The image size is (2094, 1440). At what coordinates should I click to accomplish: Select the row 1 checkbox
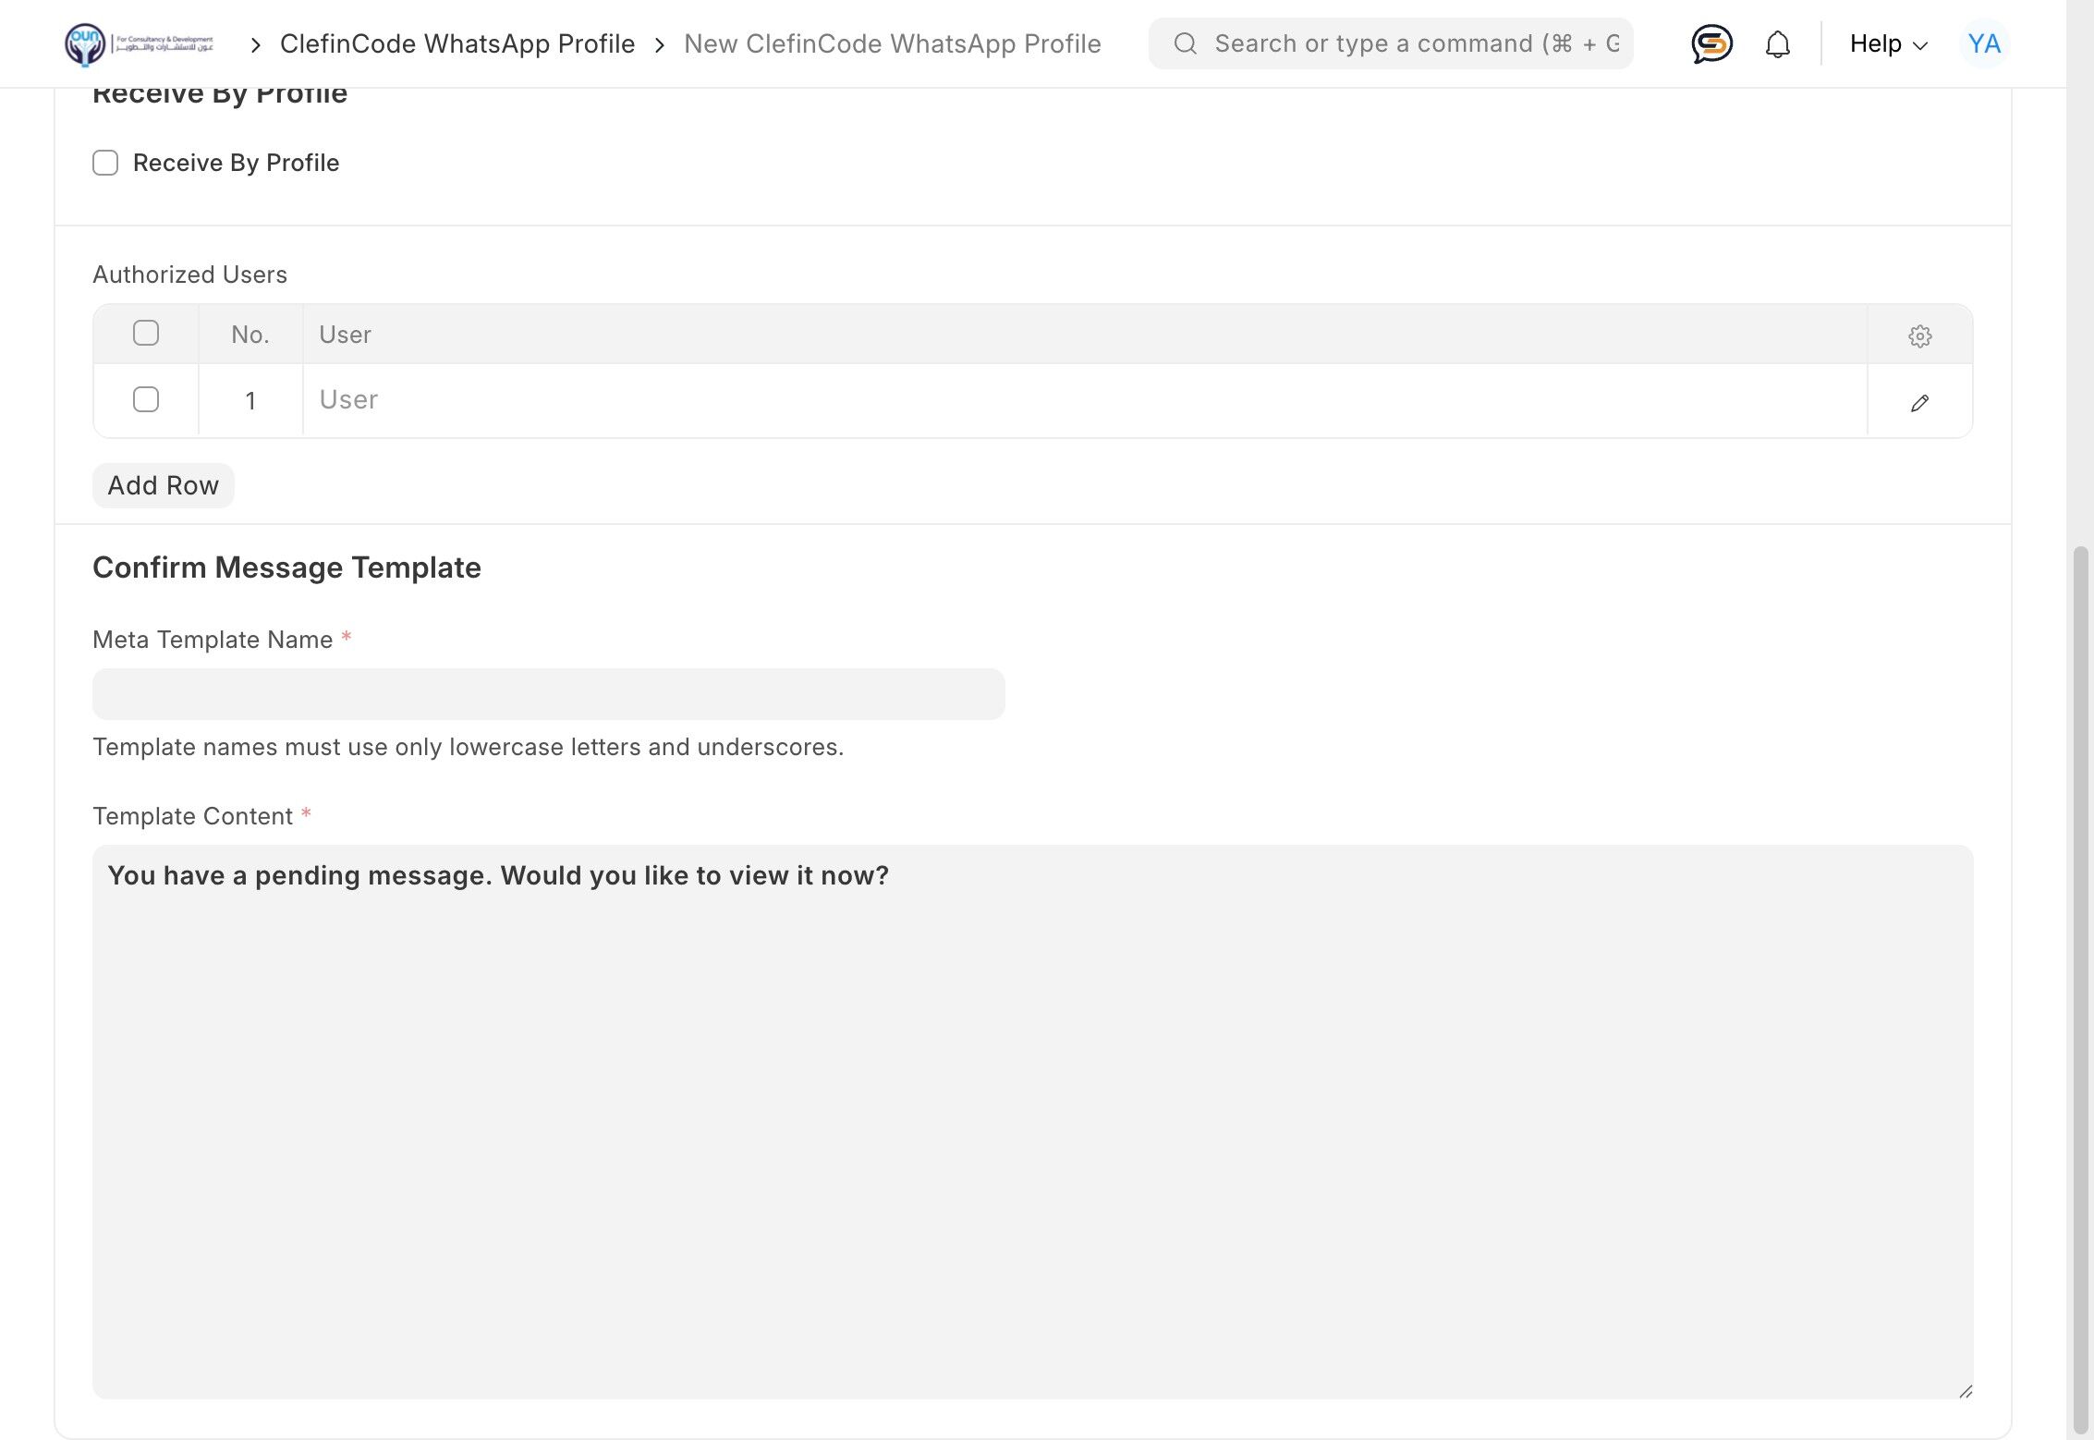pyautogui.click(x=146, y=399)
